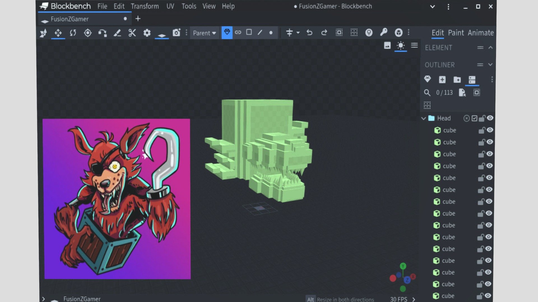Click the three-dot menu in title bar
538x302 pixels.
pyautogui.click(x=448, y=7)
